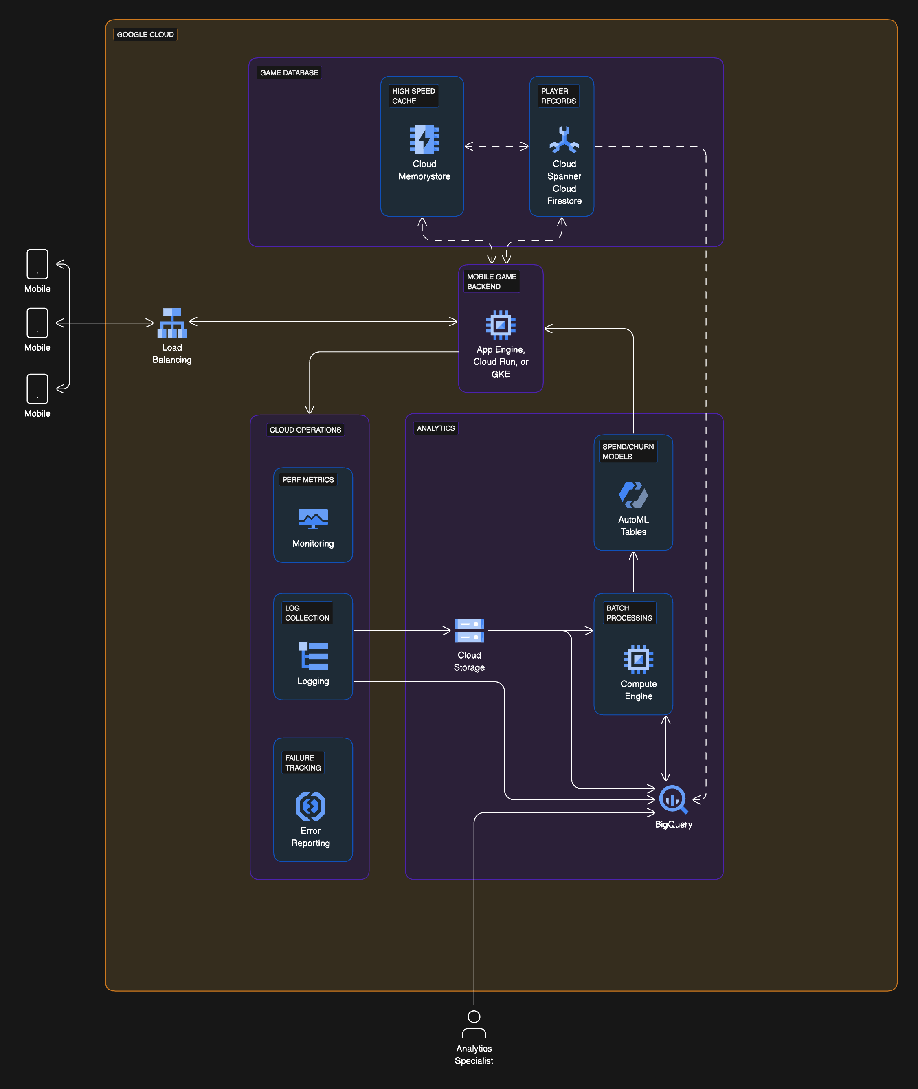Open the GOOGLE CLOUD label
The width and height of the screenshot is (918, 1089).
145,34
